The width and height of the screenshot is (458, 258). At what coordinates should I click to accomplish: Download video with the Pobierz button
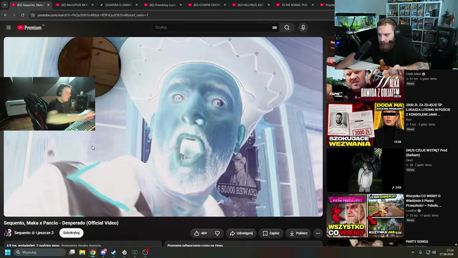pyautogui.click(x=298, y=233)
